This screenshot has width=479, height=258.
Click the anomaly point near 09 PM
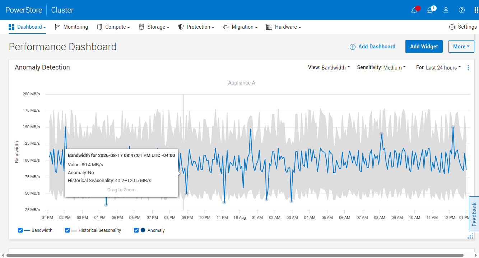click(x=186, y=193)
